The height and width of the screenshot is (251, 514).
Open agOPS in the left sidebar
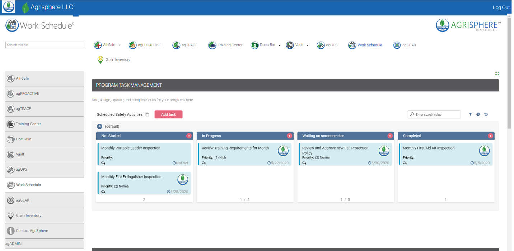click(45, 169)
